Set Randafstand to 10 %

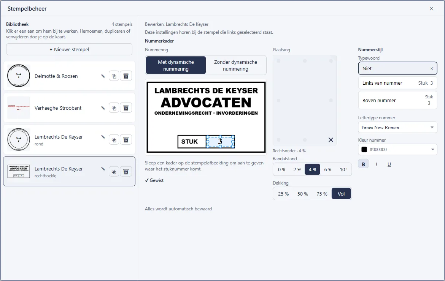[343, 169]
